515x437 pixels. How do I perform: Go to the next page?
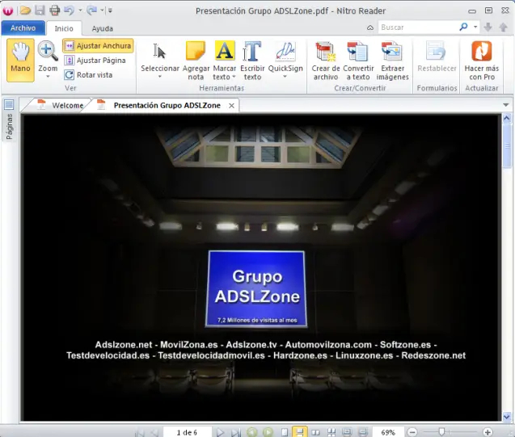pyautogui.click(x=221, y=432)
